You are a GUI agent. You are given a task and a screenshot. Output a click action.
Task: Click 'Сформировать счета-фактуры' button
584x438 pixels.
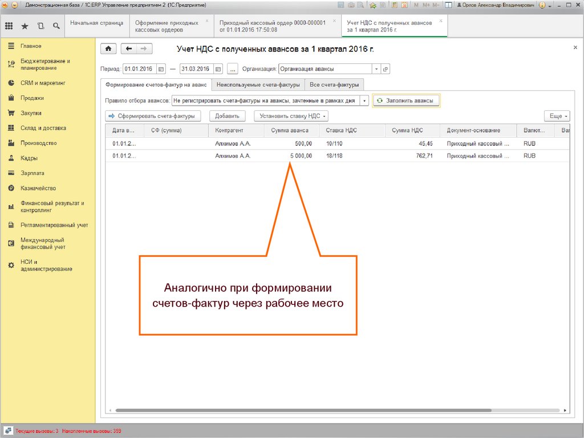[x=153, y=116]
